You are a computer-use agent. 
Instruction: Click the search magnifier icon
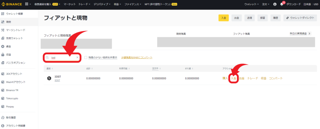point(47,58)
